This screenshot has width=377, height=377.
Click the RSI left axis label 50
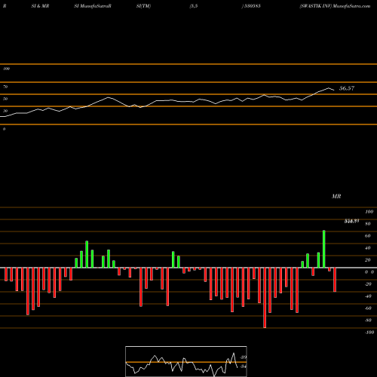(x=5, y=99)
